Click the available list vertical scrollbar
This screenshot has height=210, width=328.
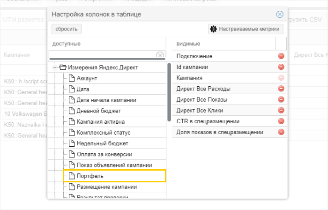pos(169,91)
